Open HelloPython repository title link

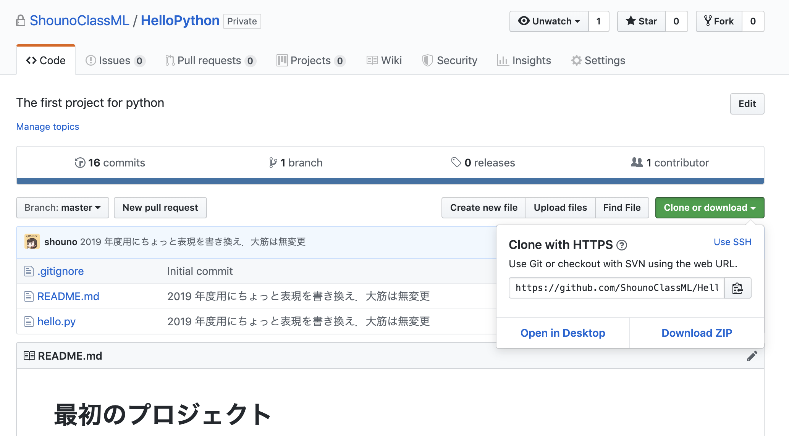(x=180, y=21)
